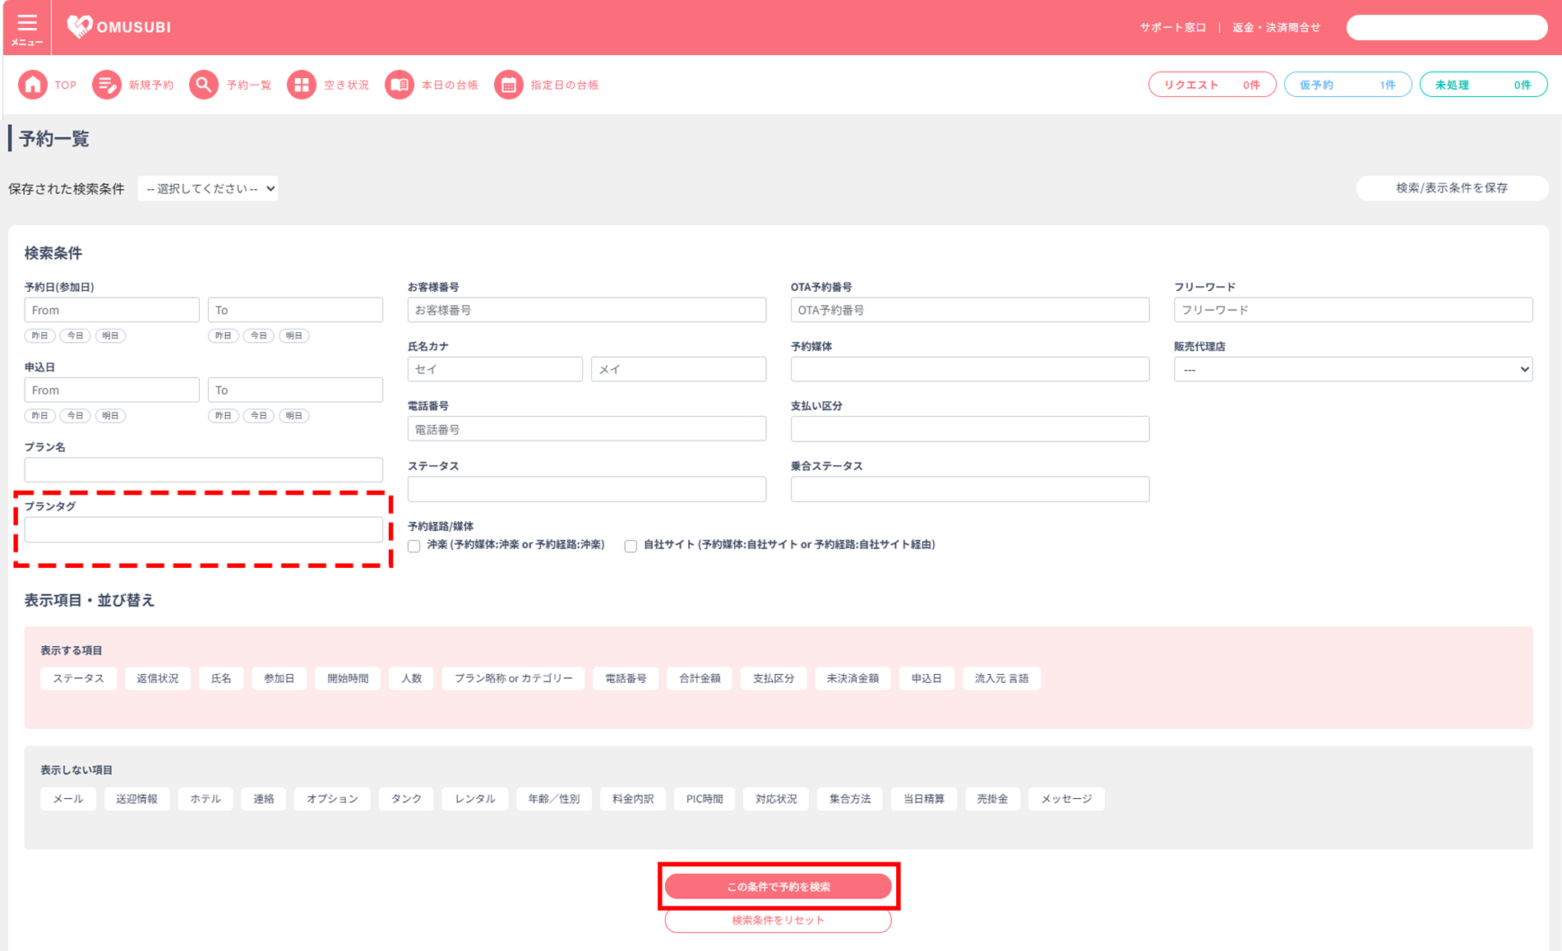Click the 未決済金額 display tag
Screen dimensions: 1562x951
coord(853,678)
